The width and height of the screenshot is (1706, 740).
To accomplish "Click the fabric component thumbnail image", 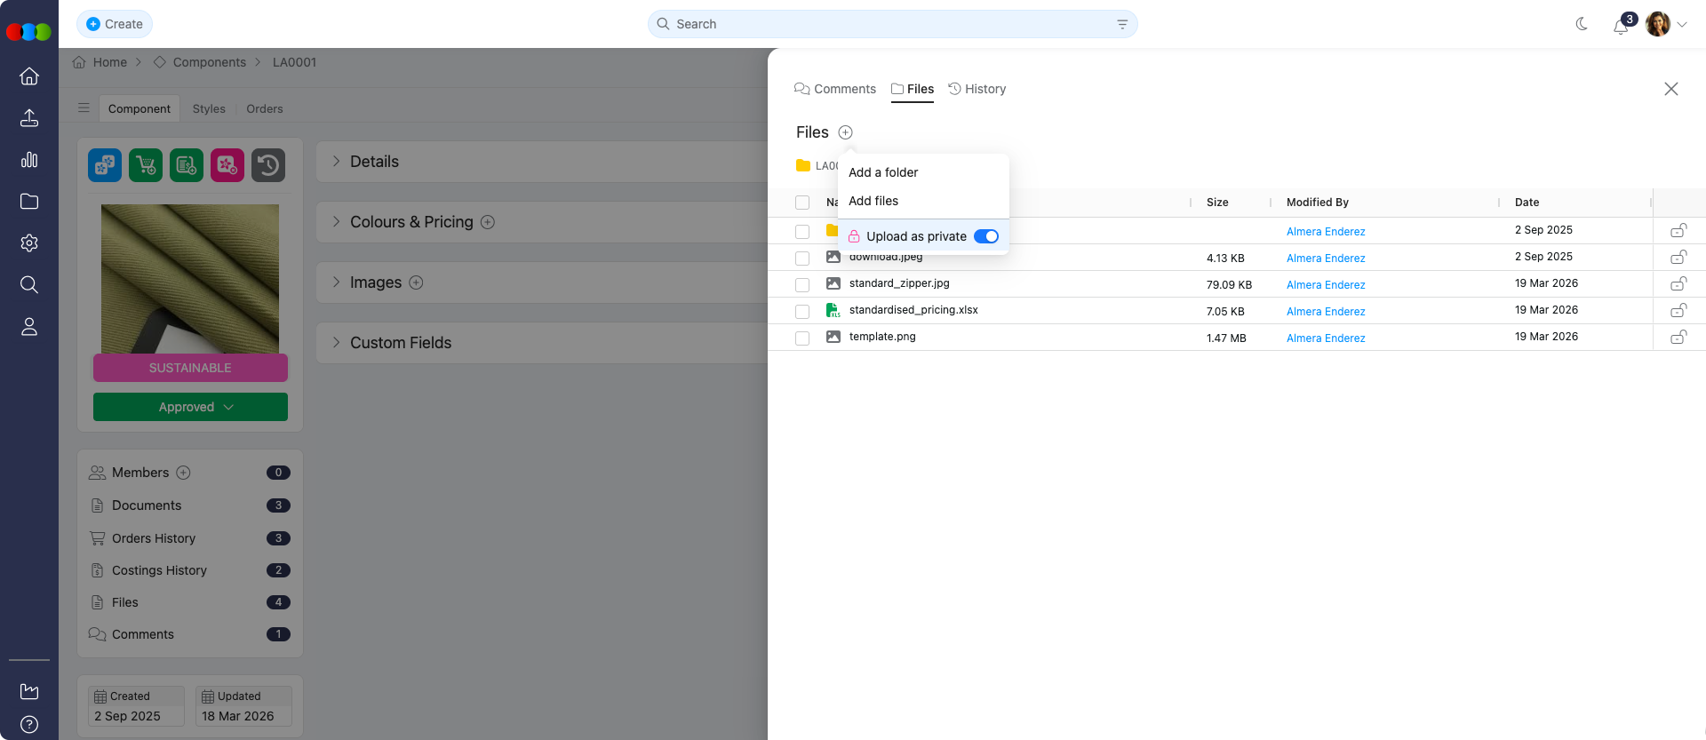I will (190, 279).
